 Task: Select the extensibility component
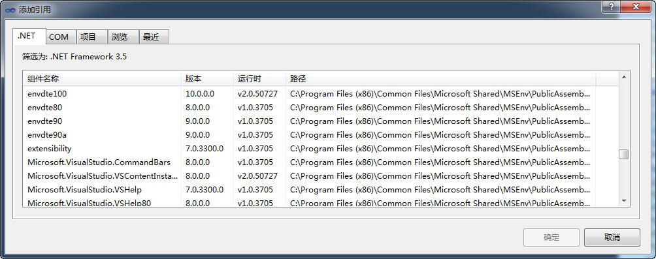pyautogui.click(x=320, y=149)
